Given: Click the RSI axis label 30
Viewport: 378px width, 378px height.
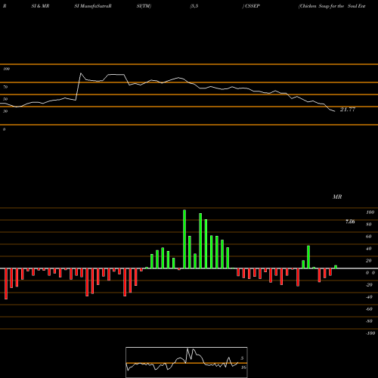Looking at the screenshot, I should pyautogui.click(x=5, y=111).
